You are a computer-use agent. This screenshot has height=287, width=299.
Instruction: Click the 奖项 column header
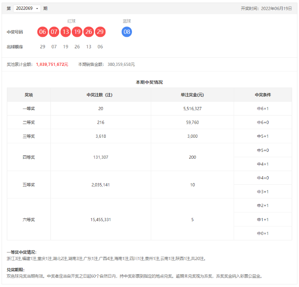pos(29,95)
